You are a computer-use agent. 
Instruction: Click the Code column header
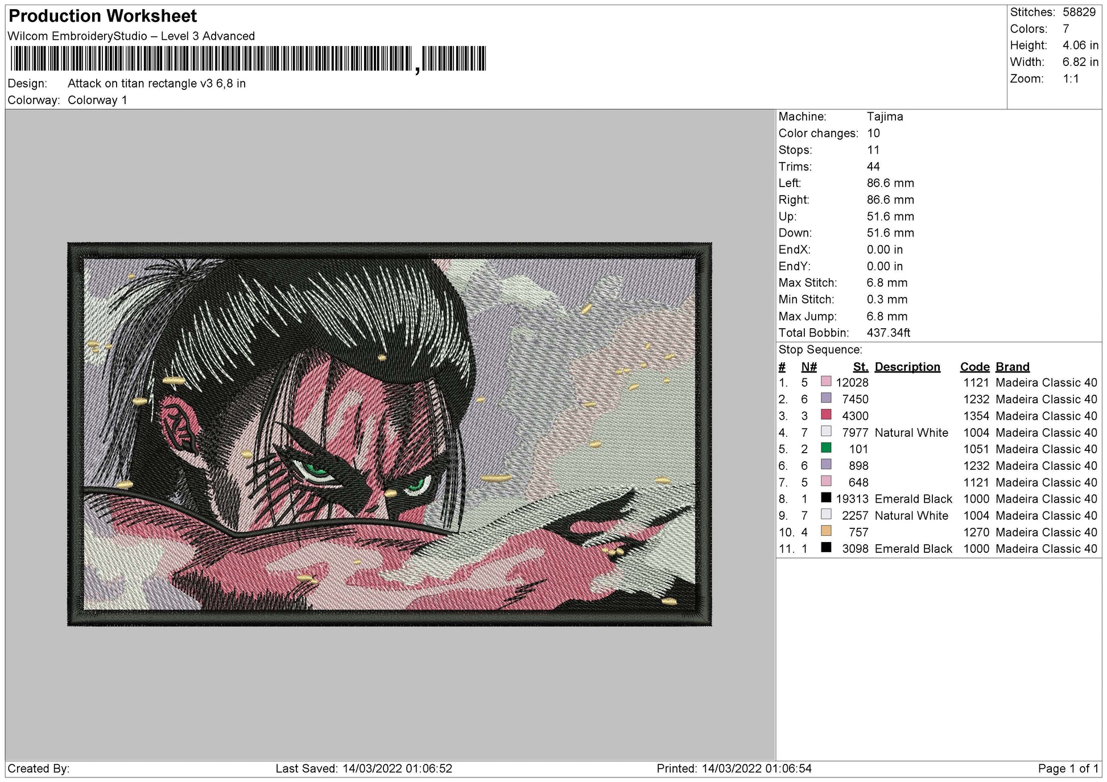tap(974, 367)
